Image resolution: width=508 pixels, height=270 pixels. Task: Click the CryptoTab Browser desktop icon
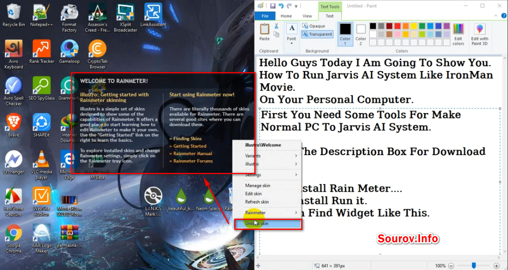tap(97, 55)
